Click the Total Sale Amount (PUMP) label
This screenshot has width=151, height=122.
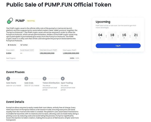pyautogui.click(x=48, y=50)
